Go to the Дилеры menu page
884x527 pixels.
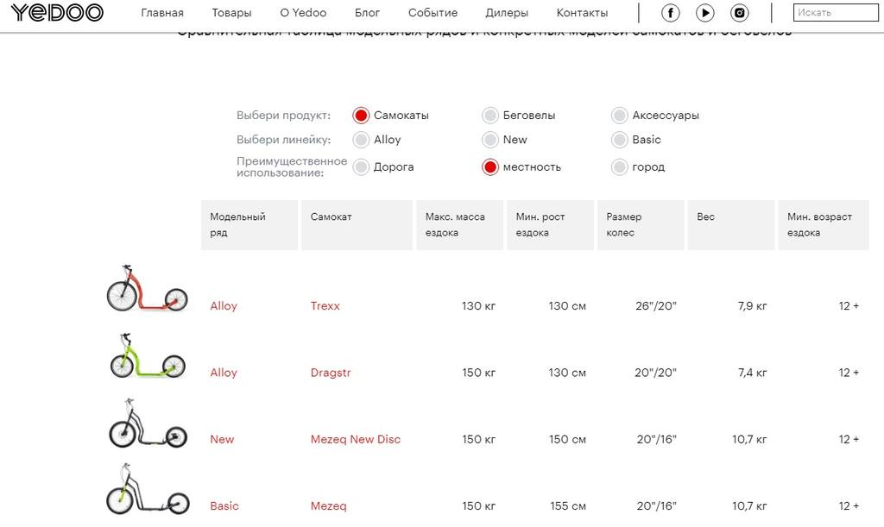coord(507,13)
